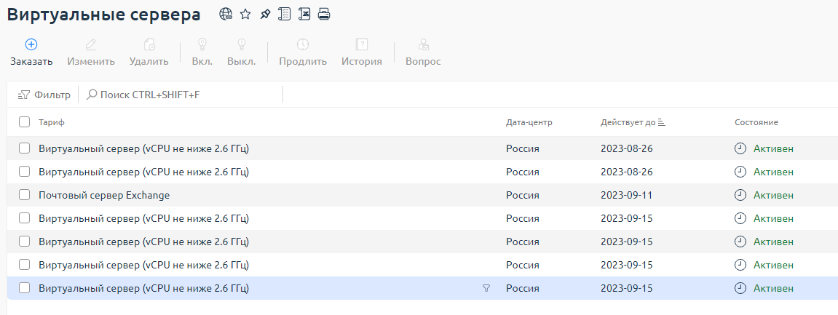Pin the page using pushpin icon
Image resolution: width=838 pixels, height=315 pixels.
[265, 15]
